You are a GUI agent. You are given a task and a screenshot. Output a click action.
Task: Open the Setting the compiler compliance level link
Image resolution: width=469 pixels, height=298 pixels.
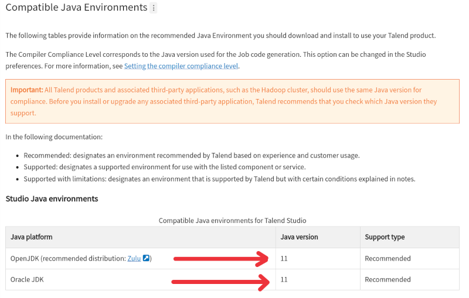click(x=181, y=66)
